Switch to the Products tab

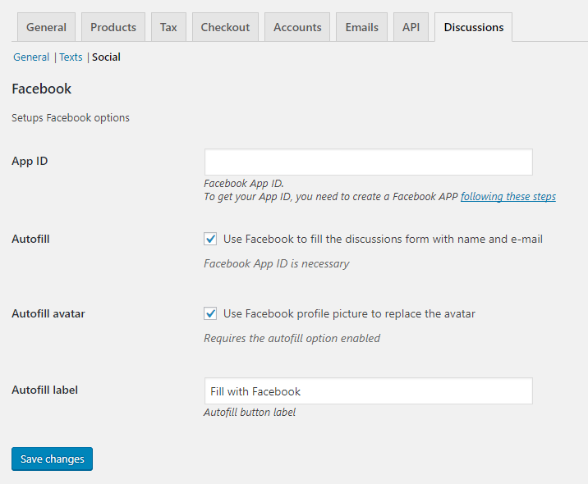click(113, 27)
